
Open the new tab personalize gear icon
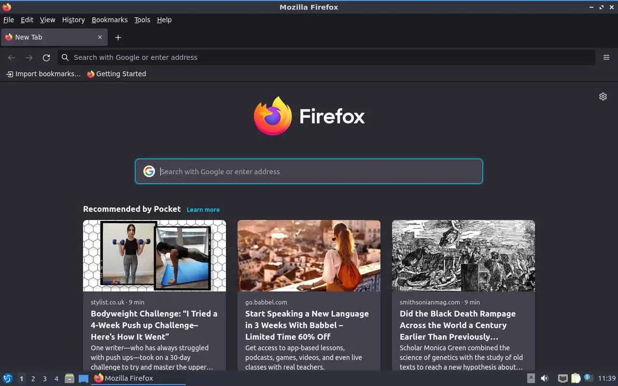coord(603,96)
